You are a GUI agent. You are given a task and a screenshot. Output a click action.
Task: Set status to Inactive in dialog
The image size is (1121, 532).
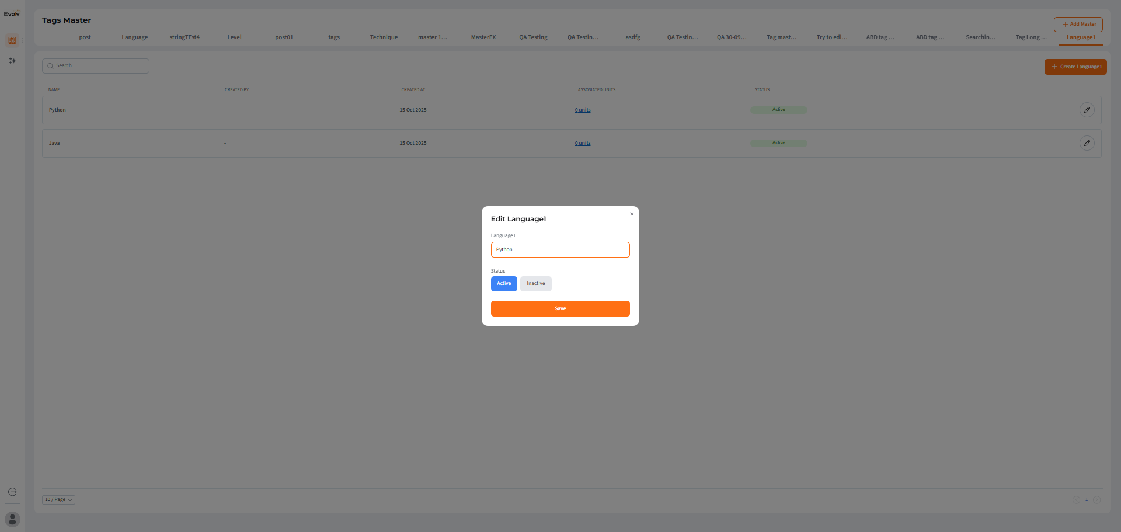536,284
